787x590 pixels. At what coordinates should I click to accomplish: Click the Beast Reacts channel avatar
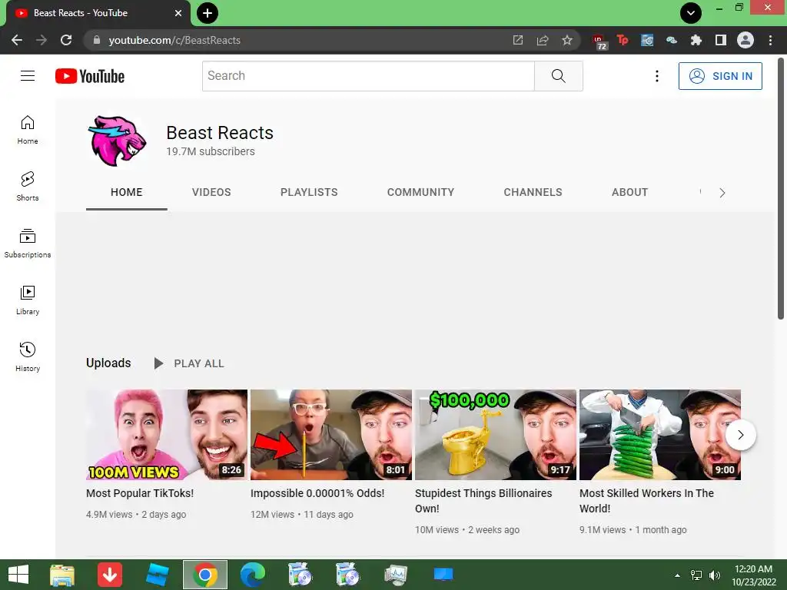click(x=117, y=141)
